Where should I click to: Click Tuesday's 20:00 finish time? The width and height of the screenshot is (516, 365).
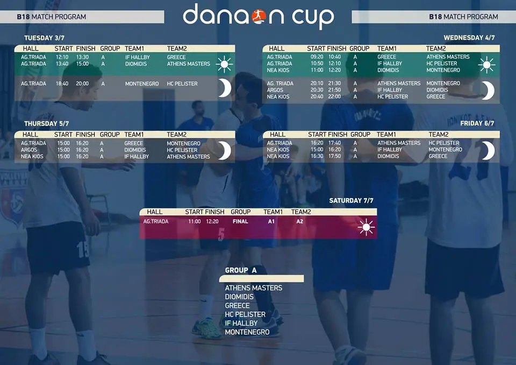[x=82, y=84]
